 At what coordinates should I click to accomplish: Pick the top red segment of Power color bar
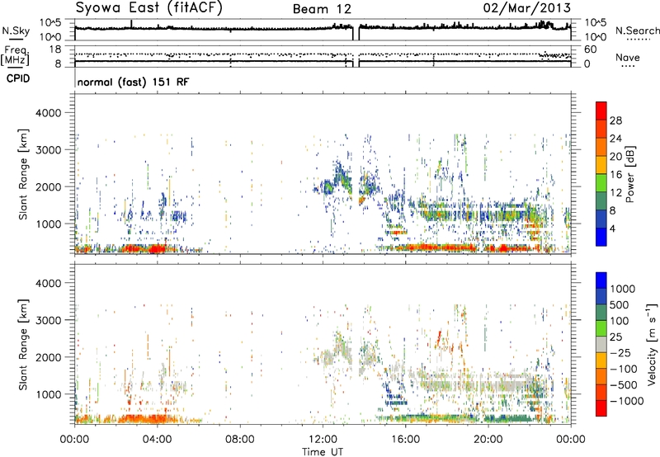click(x=601, y=111)
